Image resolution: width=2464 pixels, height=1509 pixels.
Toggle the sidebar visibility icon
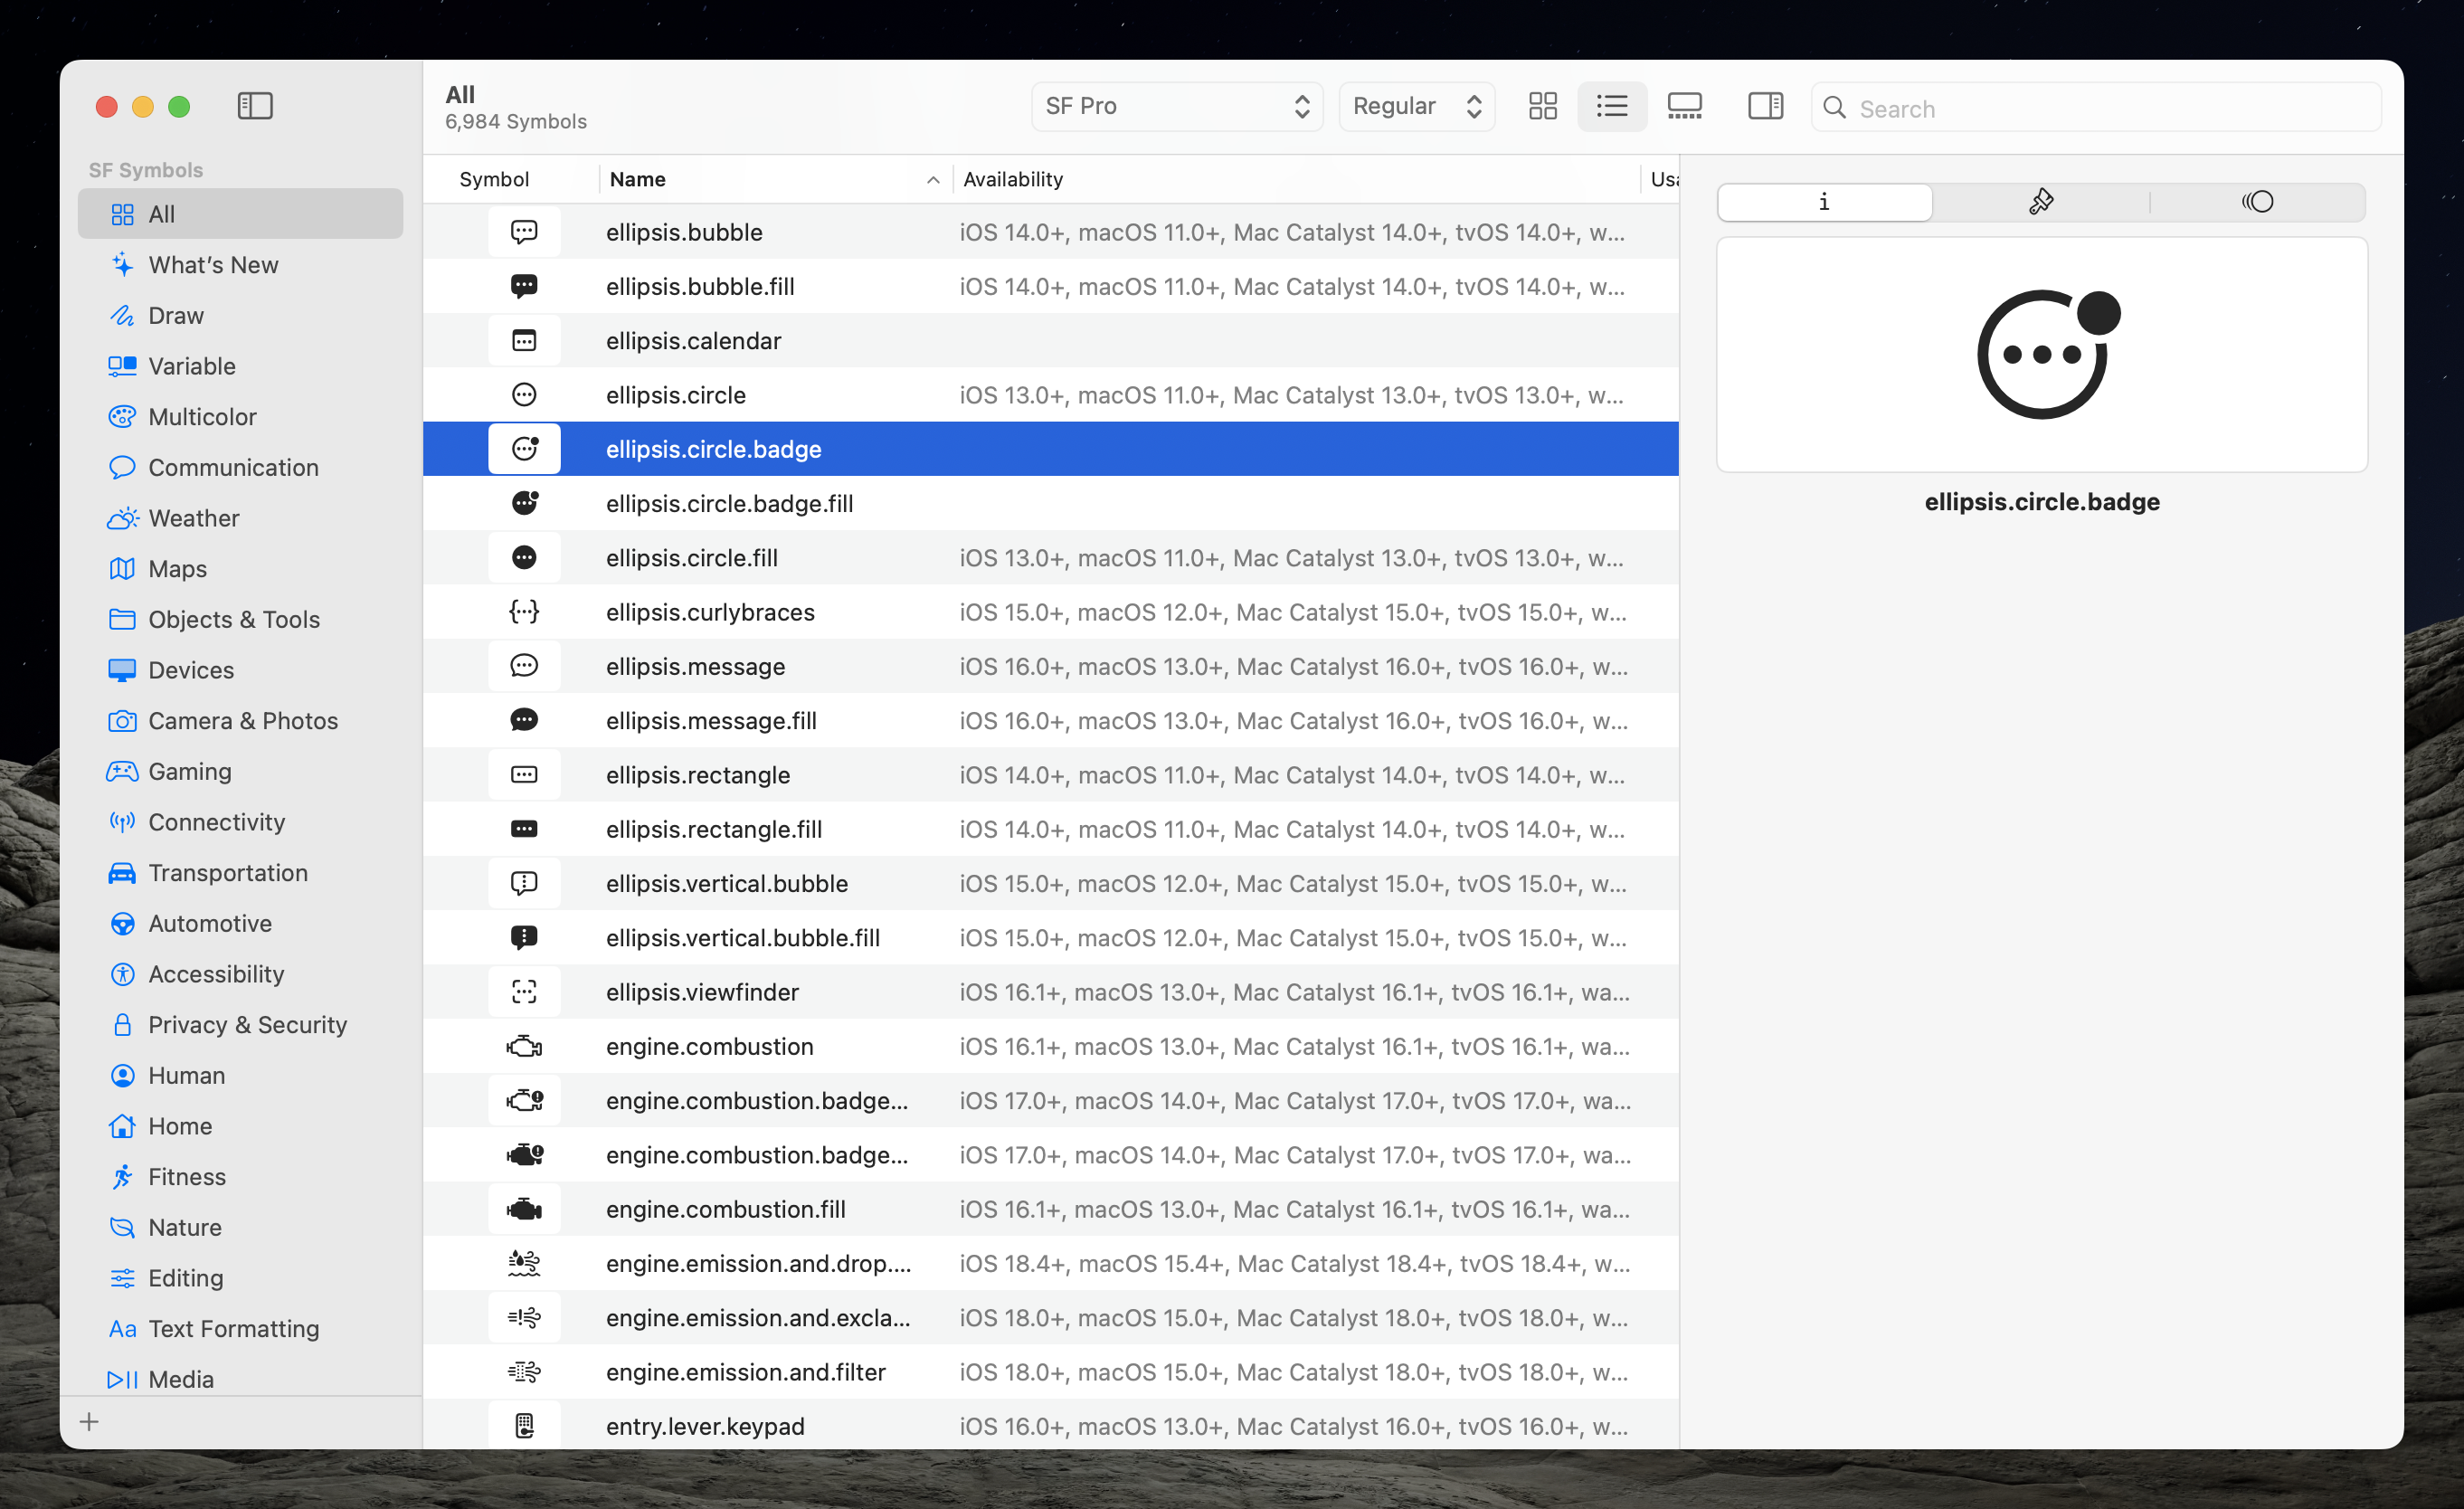pos(255,106)
